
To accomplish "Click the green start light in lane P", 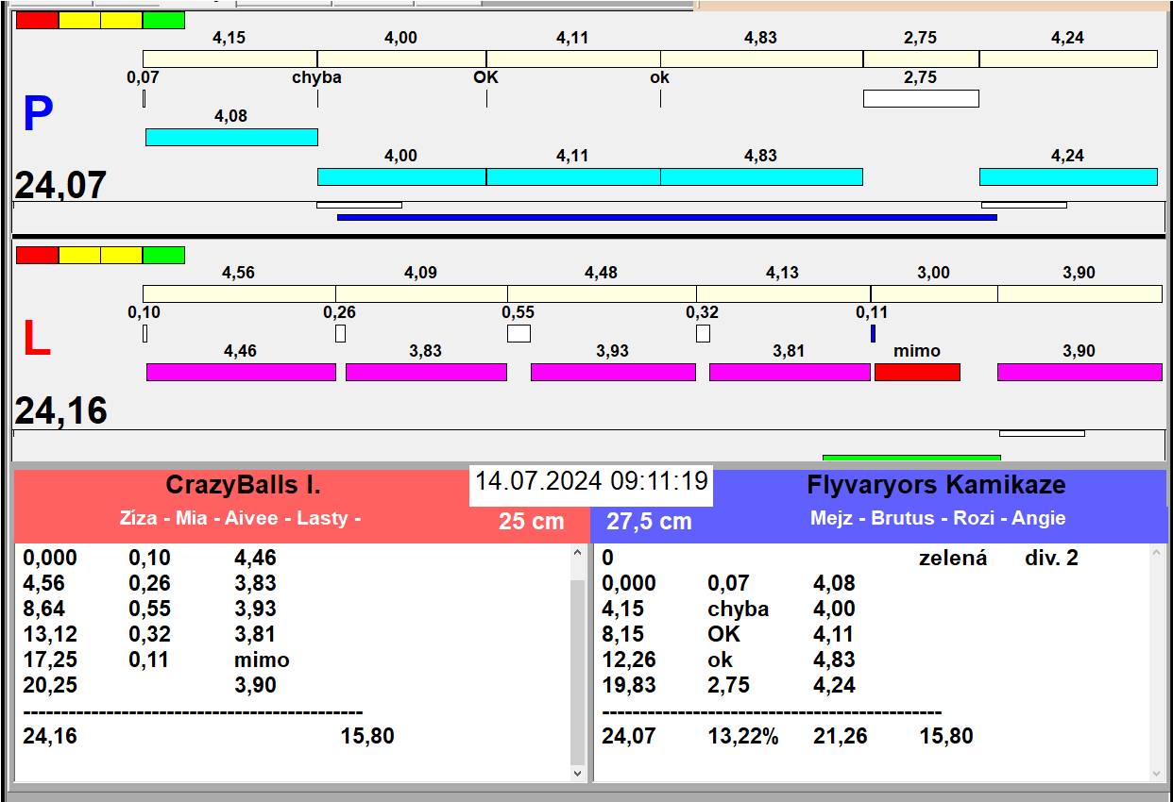I will [163, 20].
